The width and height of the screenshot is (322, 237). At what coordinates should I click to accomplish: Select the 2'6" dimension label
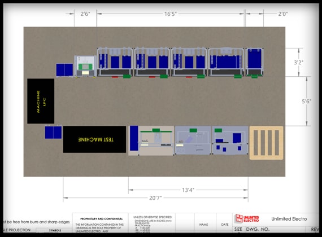click(x=85, y=14)
